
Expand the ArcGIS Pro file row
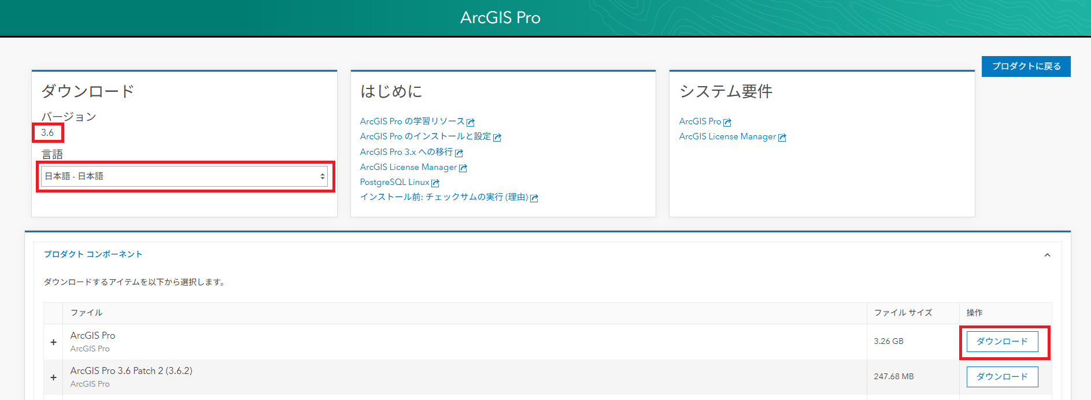[x=53, y=342]
